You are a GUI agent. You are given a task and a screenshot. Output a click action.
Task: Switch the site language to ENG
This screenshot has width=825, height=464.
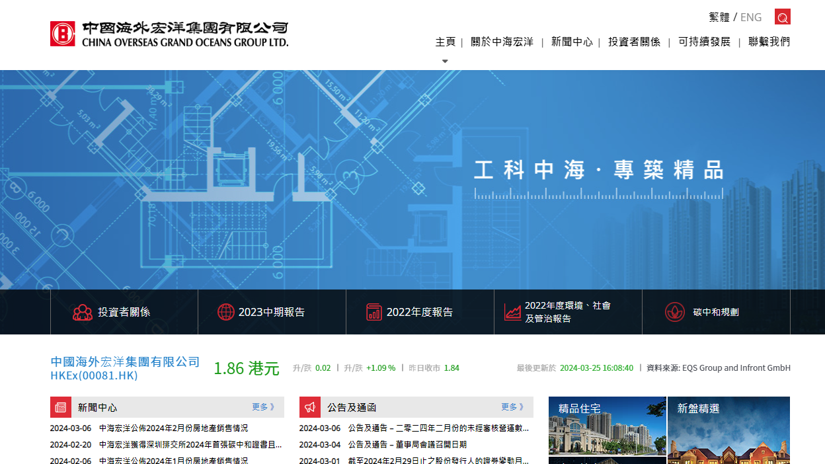(751, 17)
